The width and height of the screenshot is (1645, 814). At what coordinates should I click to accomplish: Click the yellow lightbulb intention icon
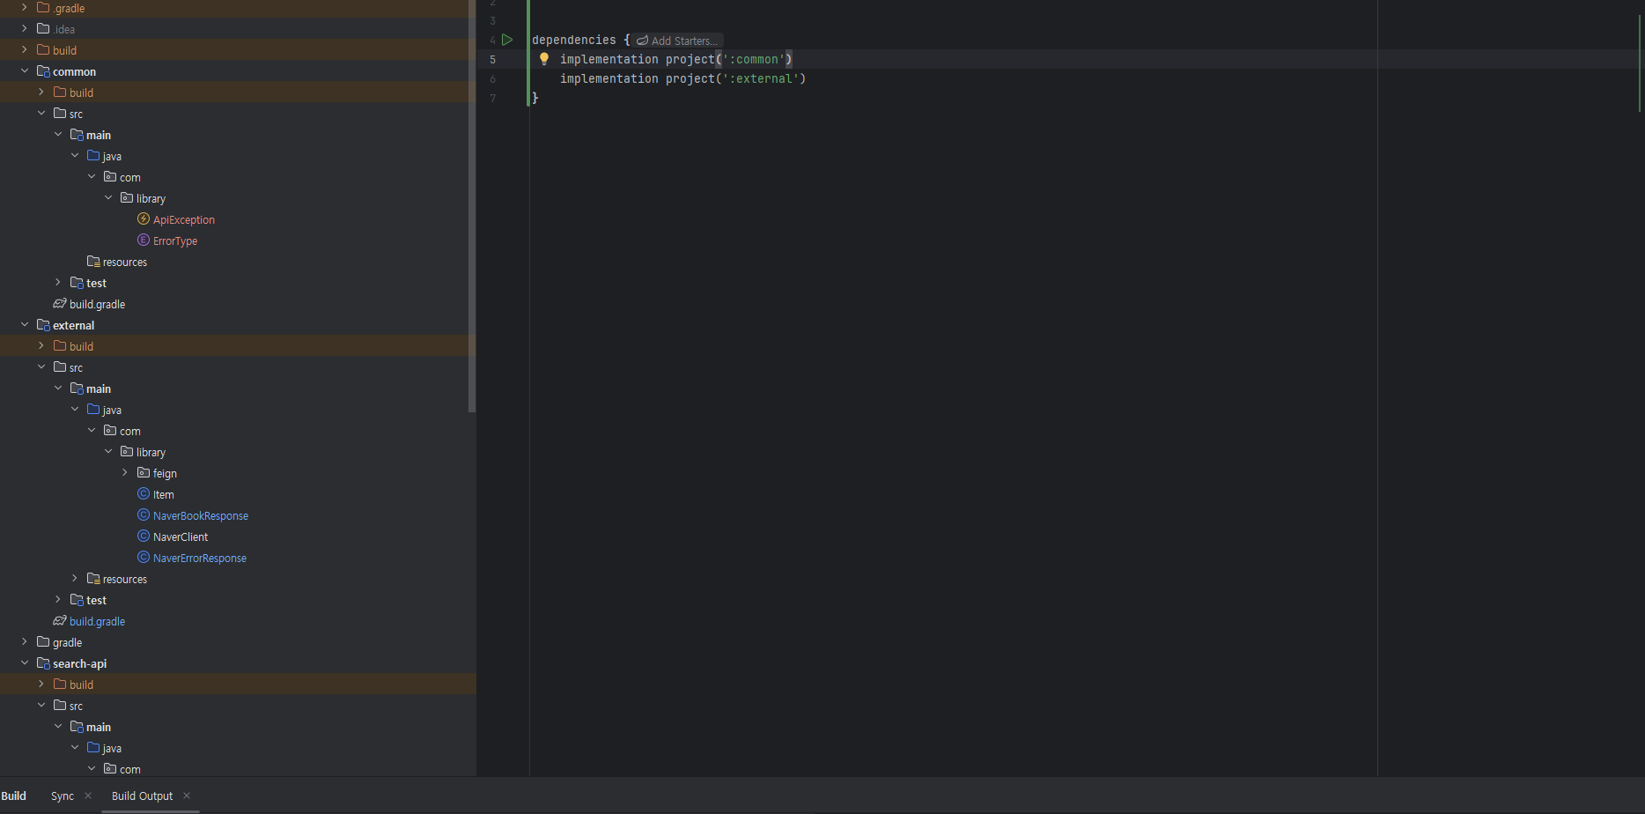(544, 59)
